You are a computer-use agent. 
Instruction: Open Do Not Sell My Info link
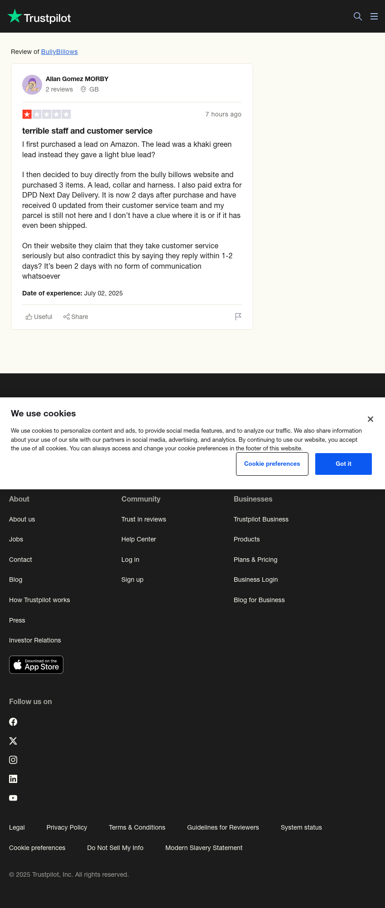[x=115, y=848]
